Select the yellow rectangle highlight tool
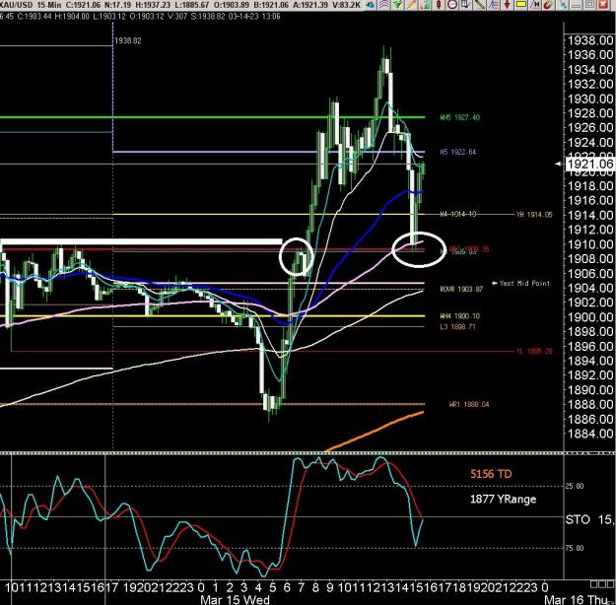Image resolution: width=616 pixels, height=605 pixels. (x=521, y=4)
